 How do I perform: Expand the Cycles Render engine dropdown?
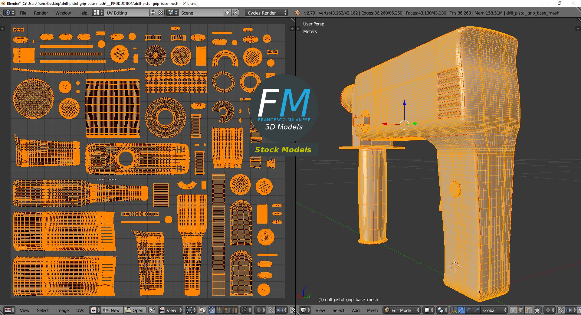(267, 13)
